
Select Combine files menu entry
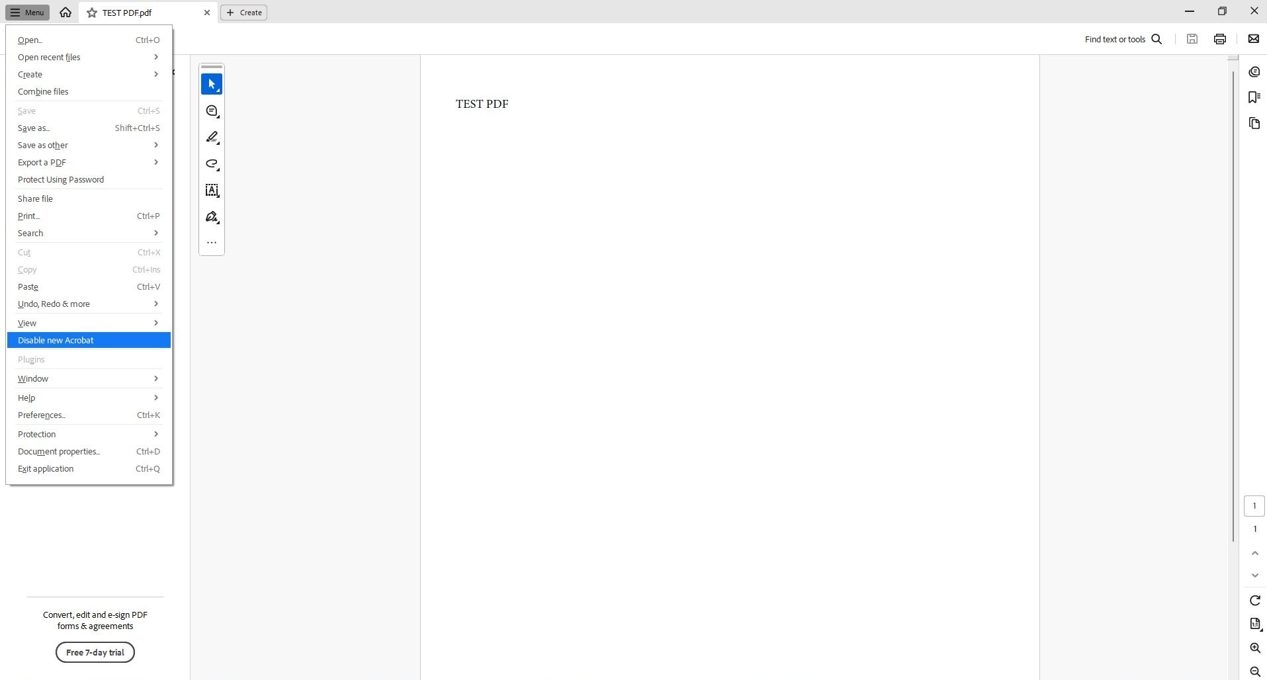(x=89, y=91)
